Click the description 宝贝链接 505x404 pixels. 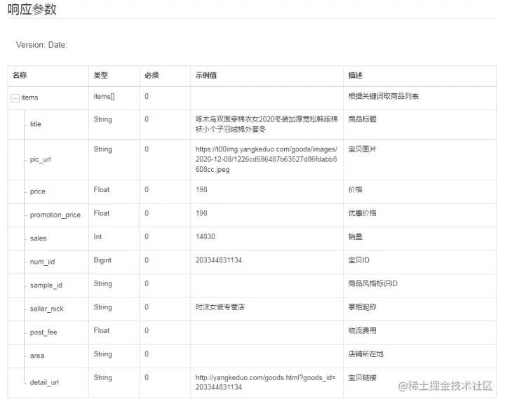(362, 377)
